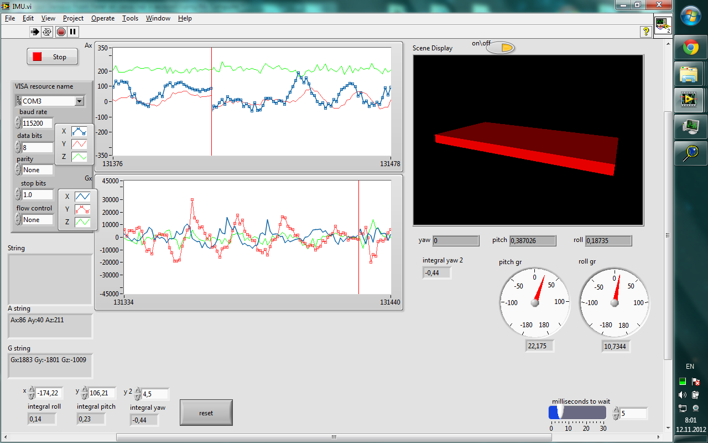The image size is (708, 443).
Task: Click the VI connector icon in top-right corner
Action: click(x=663, y=26)
